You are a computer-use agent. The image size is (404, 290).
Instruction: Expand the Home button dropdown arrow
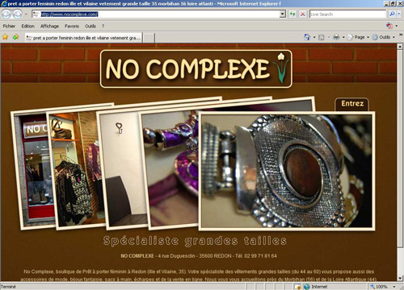314,37
